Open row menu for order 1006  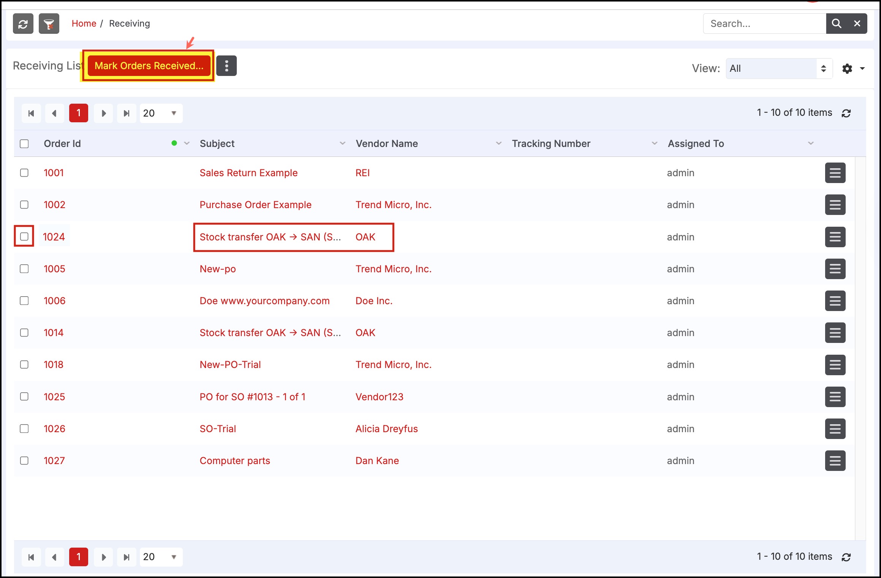835,301
